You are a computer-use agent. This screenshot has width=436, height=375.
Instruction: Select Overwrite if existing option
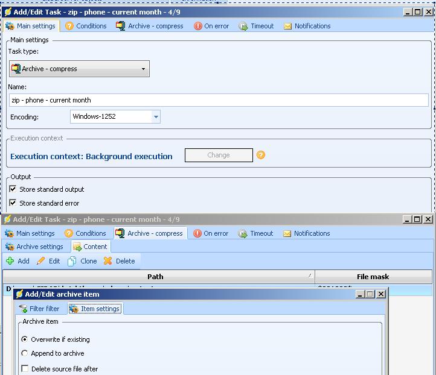tap(25, 339)
